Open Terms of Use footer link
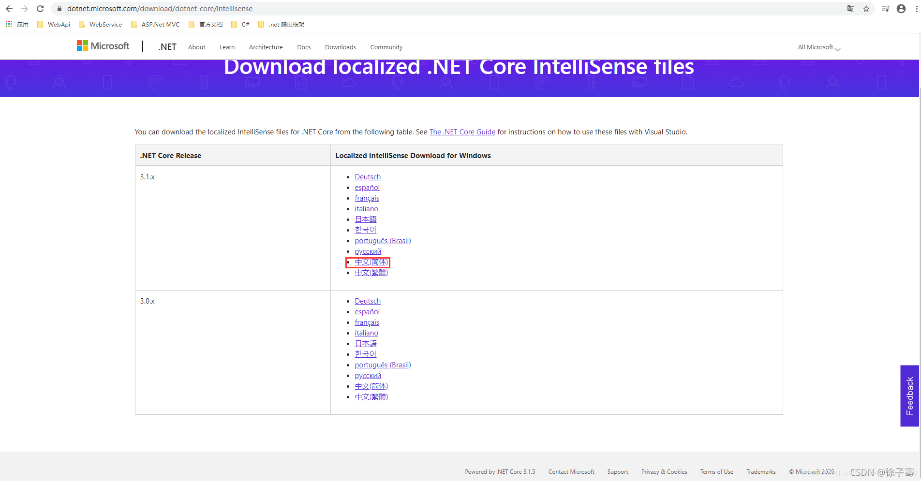The width and height of the screenshot is (921, 481). click(716, 472)
